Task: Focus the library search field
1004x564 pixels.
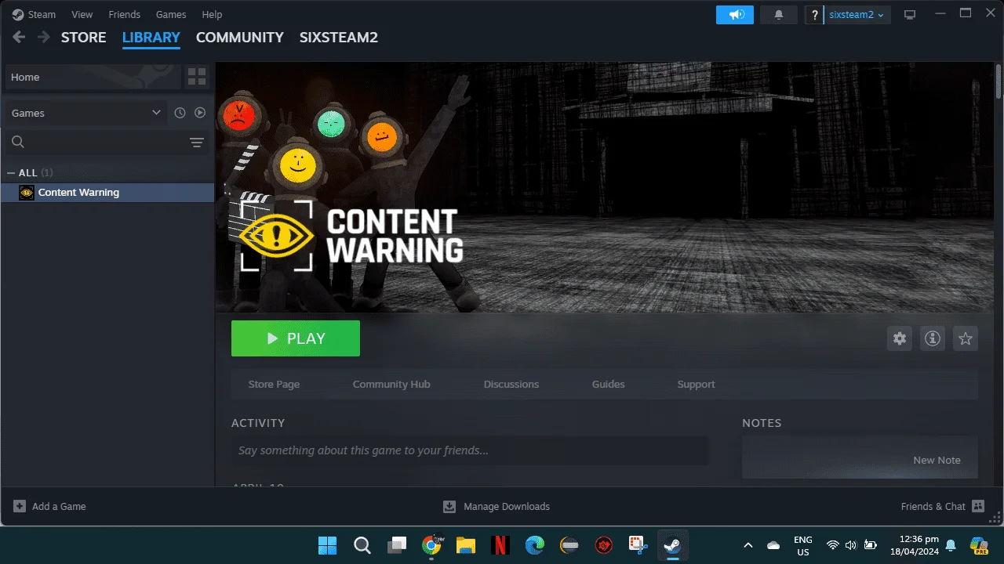Action: 107,142
